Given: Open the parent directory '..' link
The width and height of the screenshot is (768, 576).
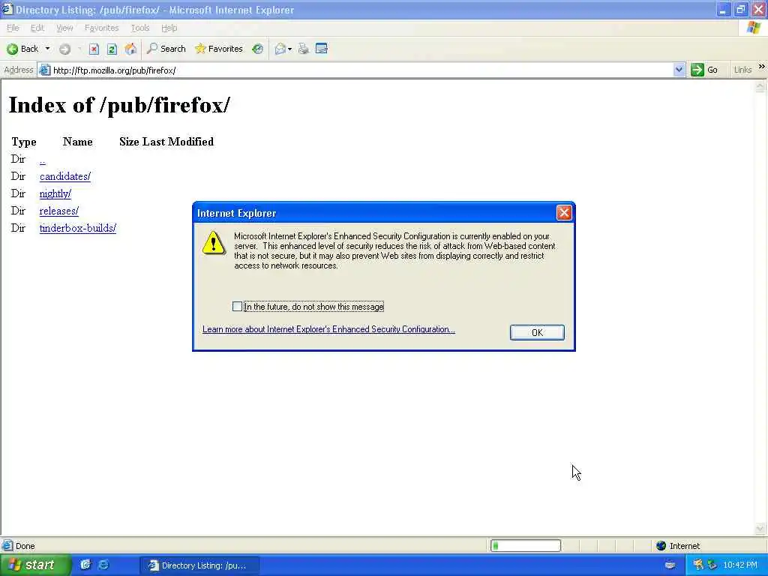Looking at the screenshot, I should pos(43,160).
